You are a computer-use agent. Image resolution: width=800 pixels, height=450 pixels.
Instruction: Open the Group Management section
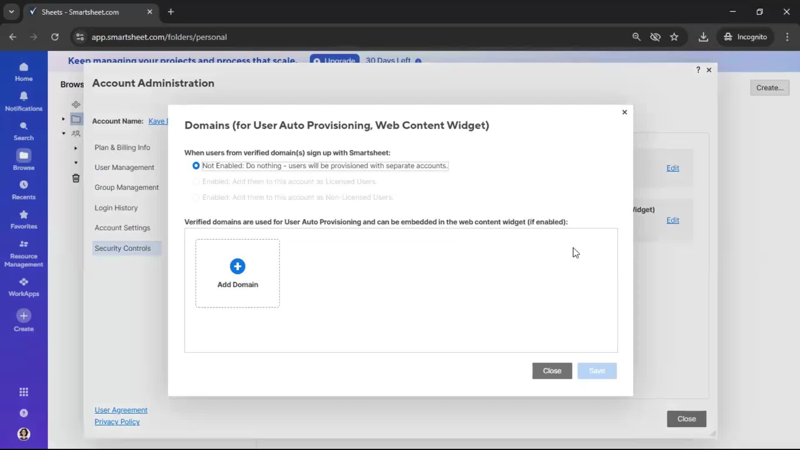[x=127, y=187]
